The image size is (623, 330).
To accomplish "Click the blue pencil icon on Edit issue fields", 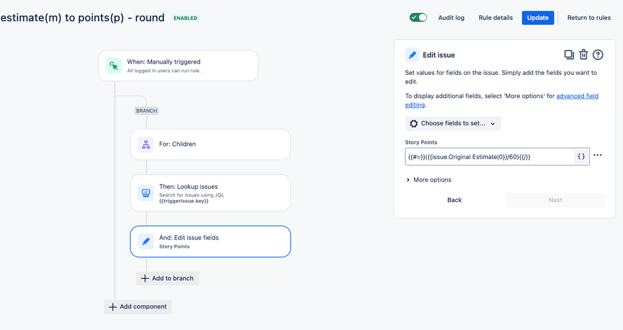I will (x=146, y=241).
